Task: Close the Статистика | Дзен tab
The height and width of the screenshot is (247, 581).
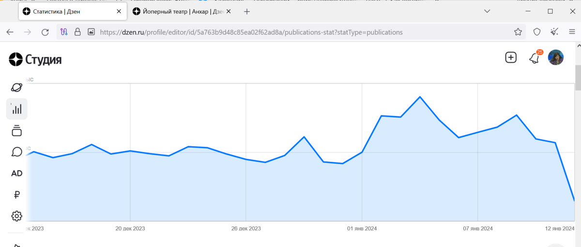Action: pos(119,11)
